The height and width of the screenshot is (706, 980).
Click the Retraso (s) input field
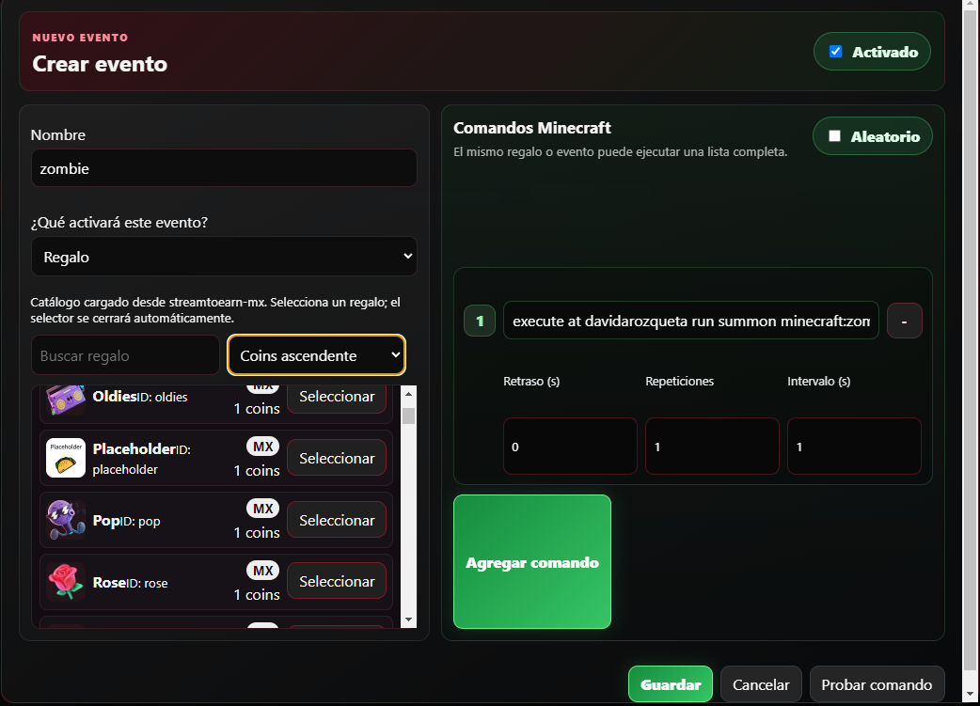coord(570,447)
